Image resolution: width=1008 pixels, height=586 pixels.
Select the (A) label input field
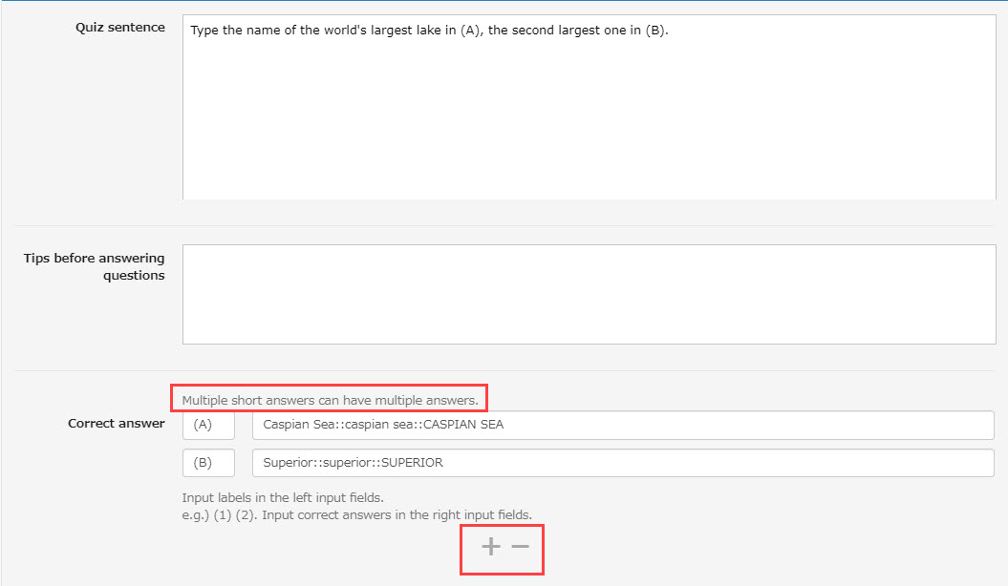pyautogui.click(x=208, y=425)
